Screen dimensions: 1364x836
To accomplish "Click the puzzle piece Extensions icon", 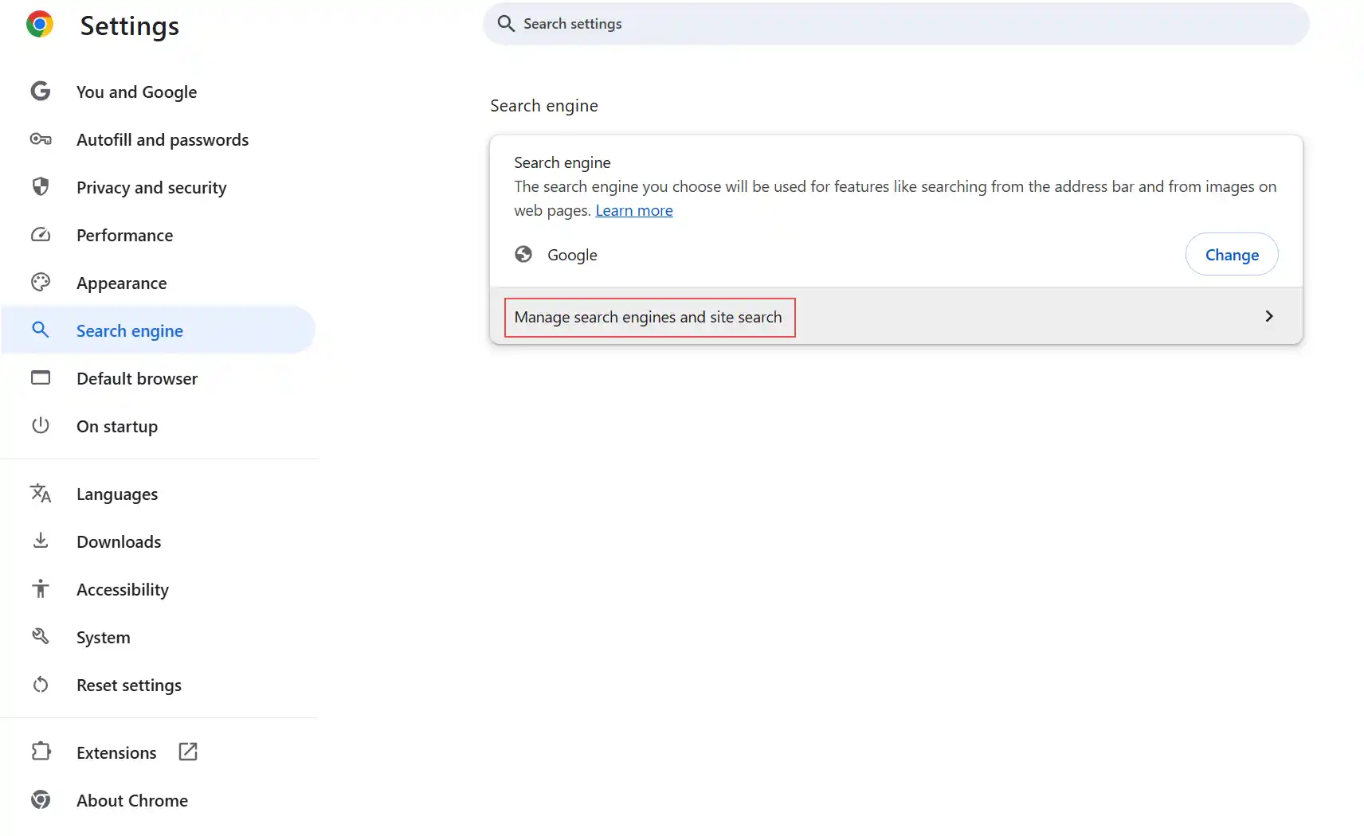I will pyautogui.click(x=41, y=752).
